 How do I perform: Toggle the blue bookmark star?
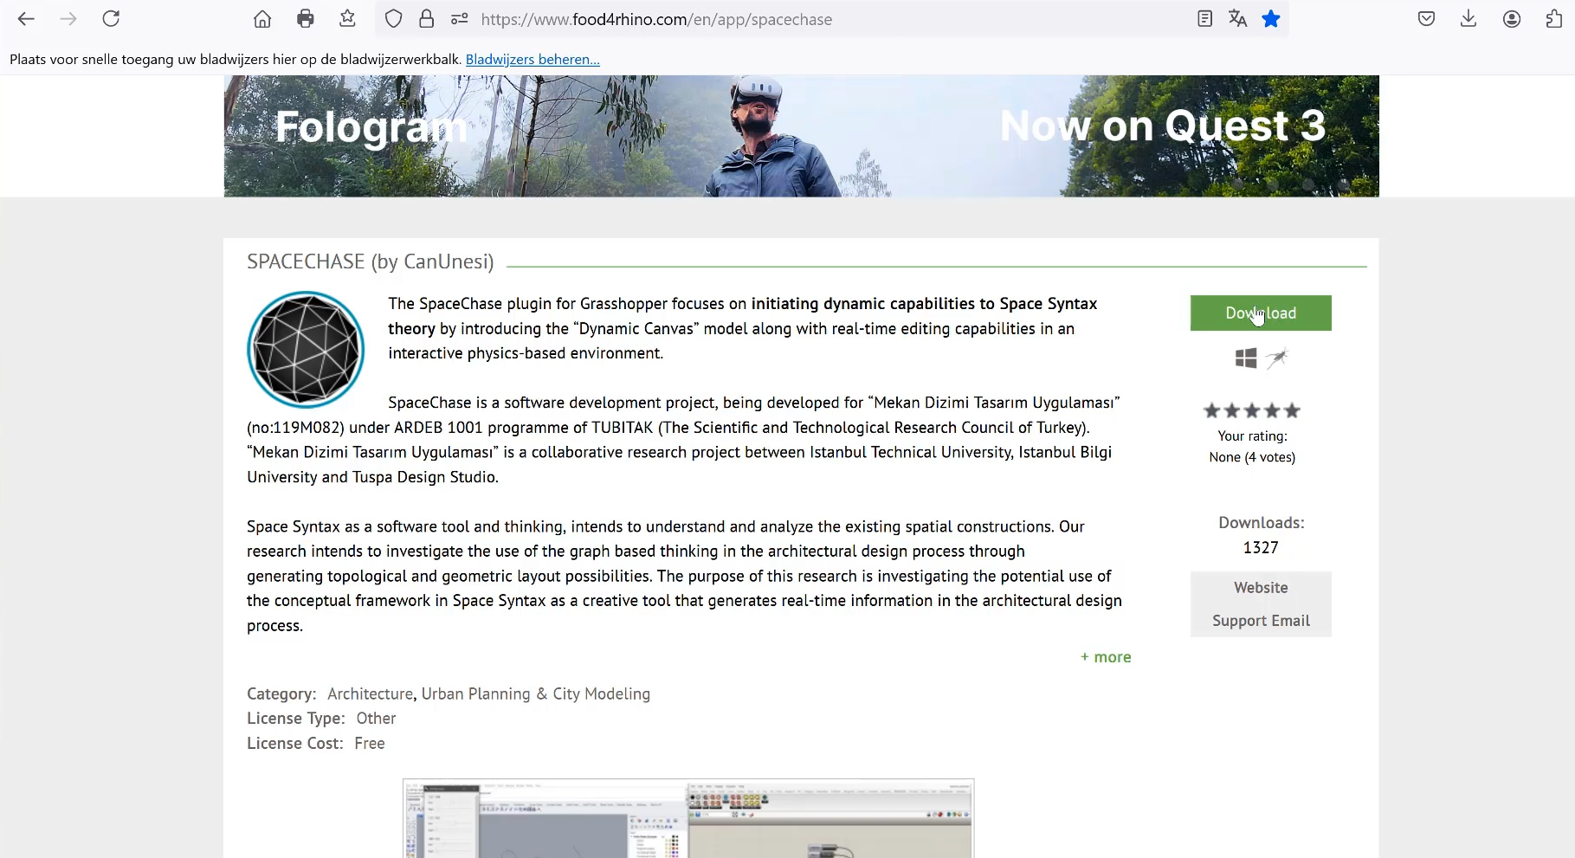coord(1271,19)
